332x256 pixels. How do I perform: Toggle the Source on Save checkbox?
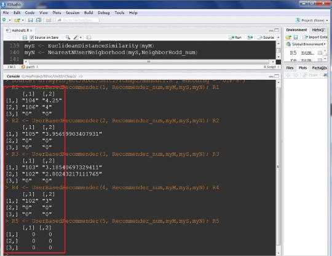coord(32,37)
